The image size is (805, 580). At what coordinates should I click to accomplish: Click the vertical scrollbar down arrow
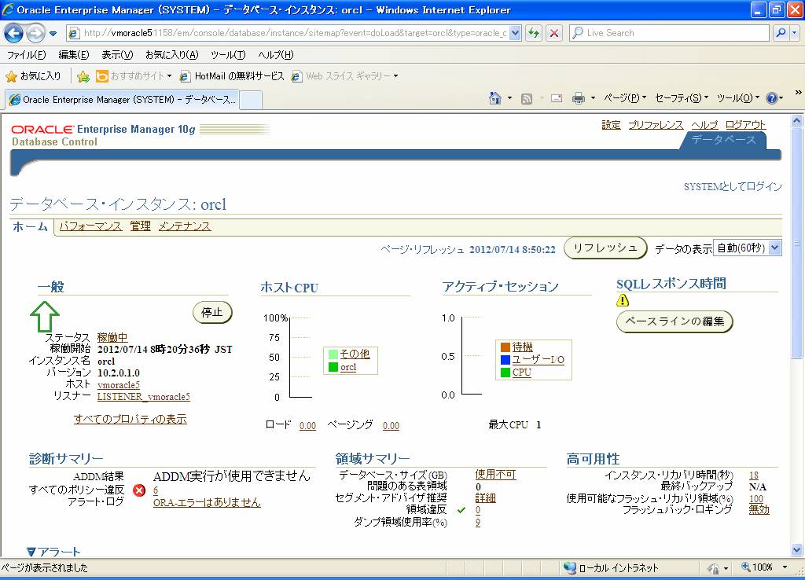[796, 549]
